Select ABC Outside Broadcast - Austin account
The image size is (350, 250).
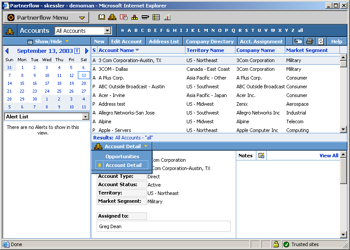click(x=215, y=87)
